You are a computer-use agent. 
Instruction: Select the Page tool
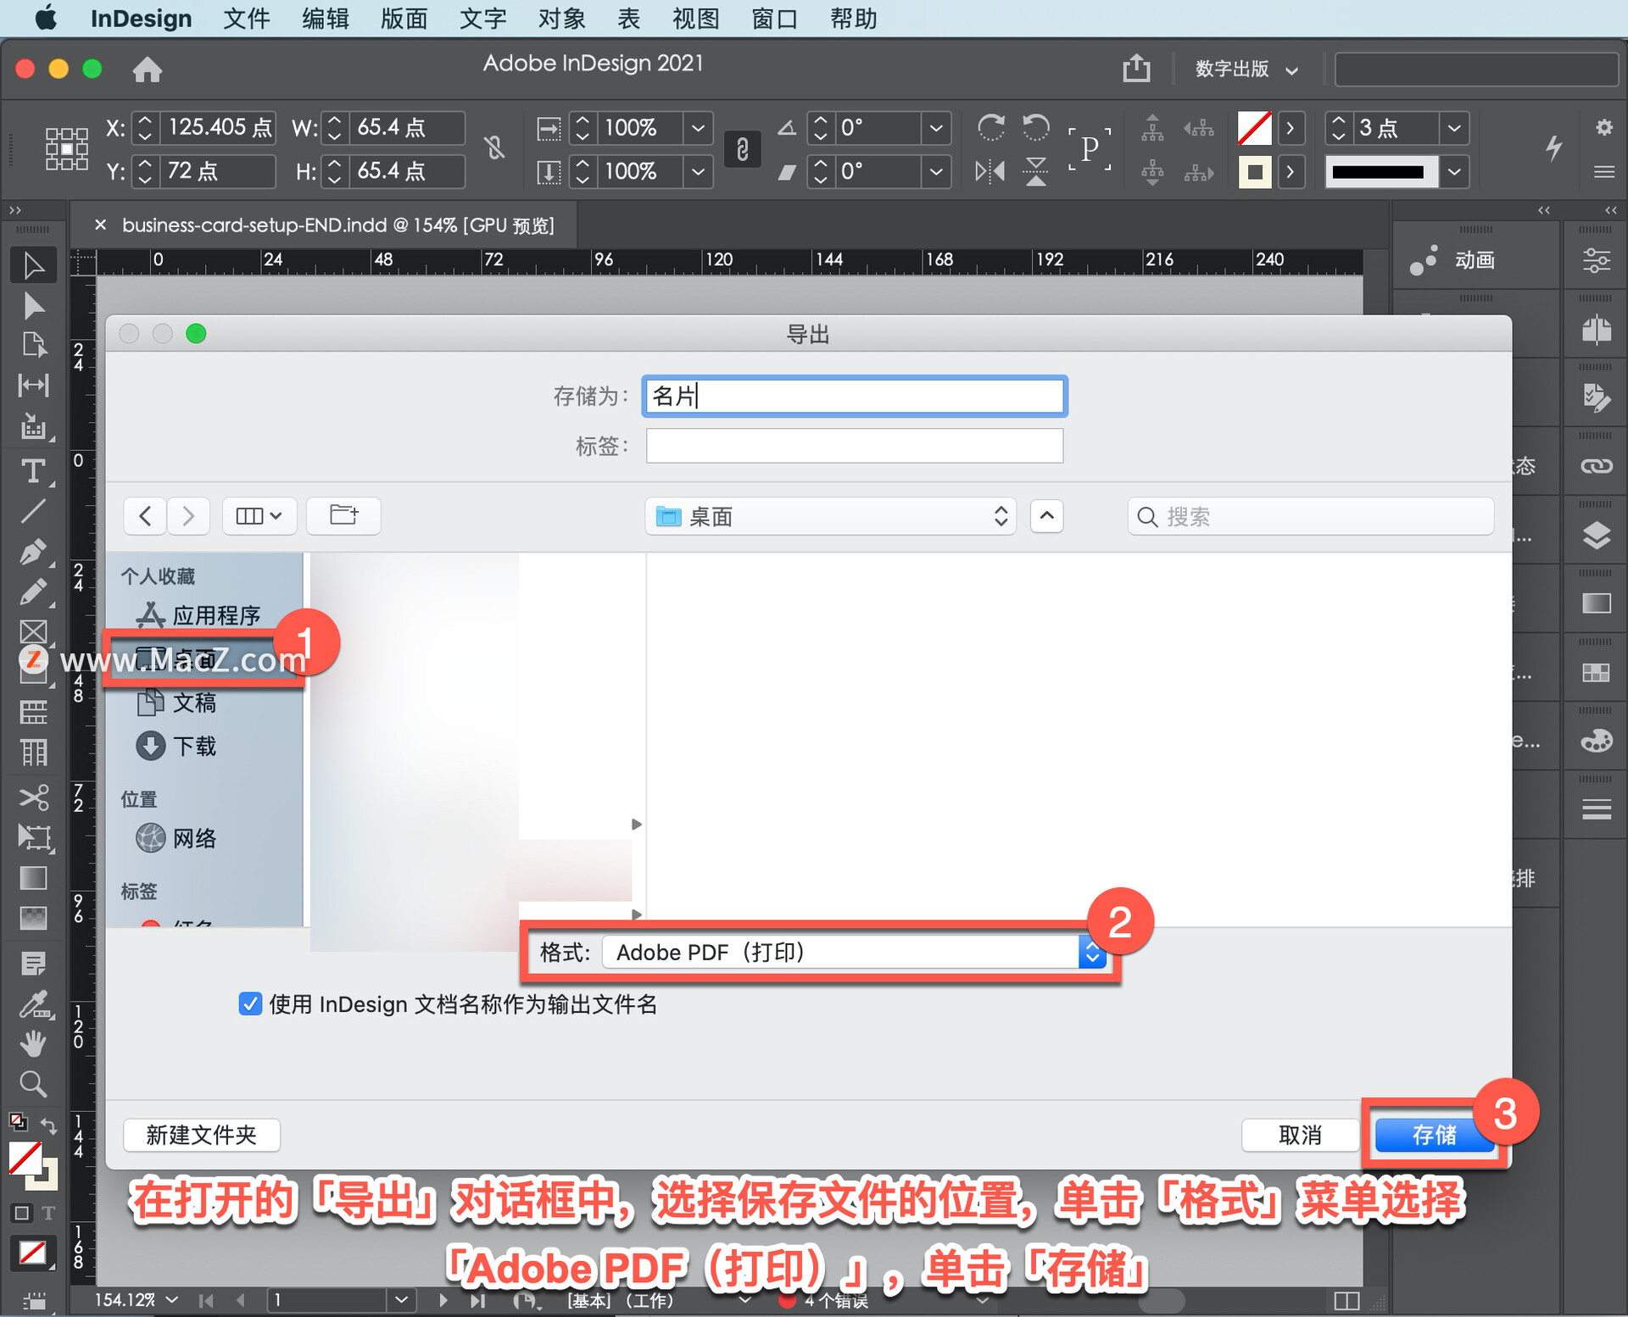(33, 346)
